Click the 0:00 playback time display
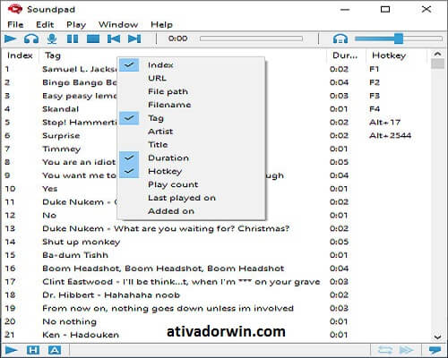 pyautogui.click(x=177, y=38)
